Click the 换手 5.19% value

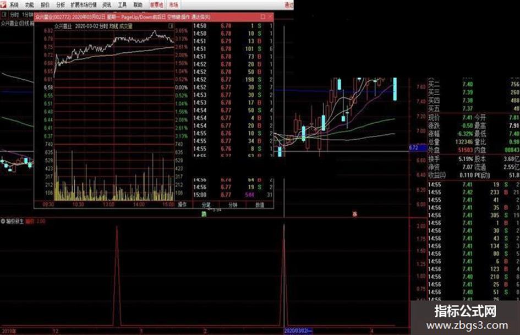pos(466,159)
